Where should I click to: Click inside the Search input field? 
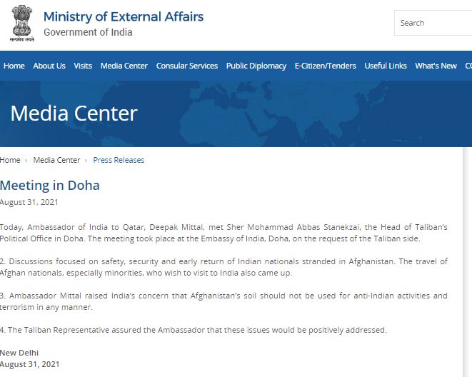(433, 23)
